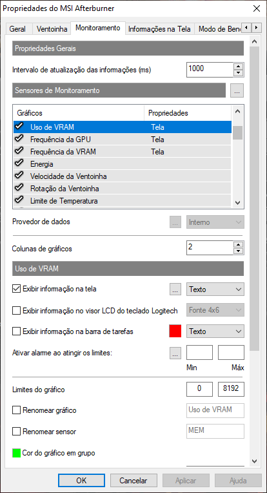The image size is (267, 493).
Task: Open ellipsis settings beside Exibir informação na tela
Action: pyautogui.click(x=175, y=289)
